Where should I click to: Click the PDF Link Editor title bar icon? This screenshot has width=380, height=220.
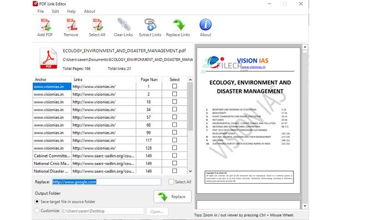click(35, 3)
